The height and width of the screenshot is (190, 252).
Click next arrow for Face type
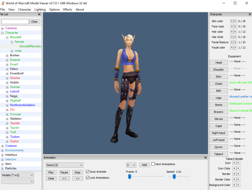click(235, 26)
